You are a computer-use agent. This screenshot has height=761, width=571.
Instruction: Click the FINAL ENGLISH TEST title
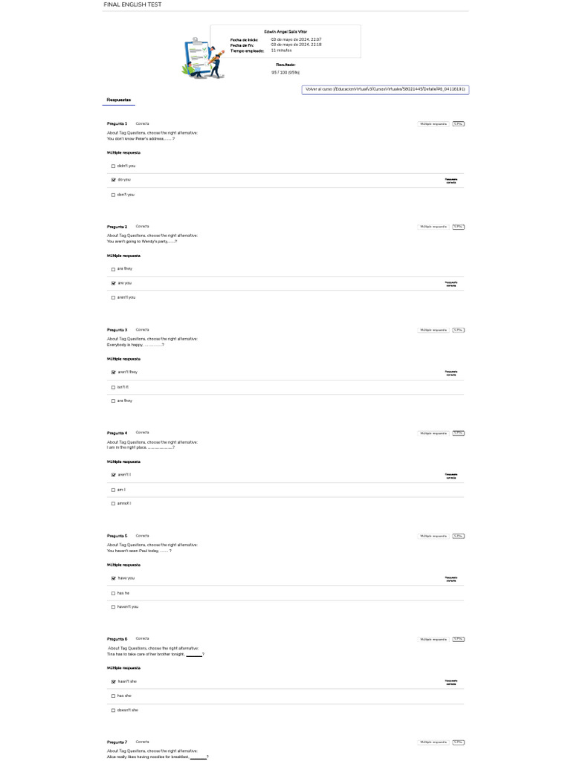point(132,4)
